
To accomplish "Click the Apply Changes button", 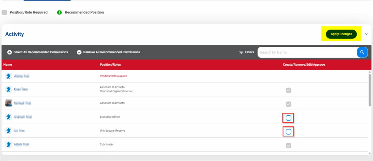I will (341, 34).
